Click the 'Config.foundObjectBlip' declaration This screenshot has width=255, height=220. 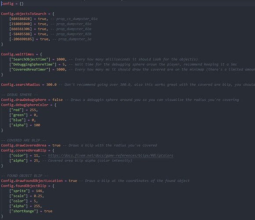tap(24, 186)
